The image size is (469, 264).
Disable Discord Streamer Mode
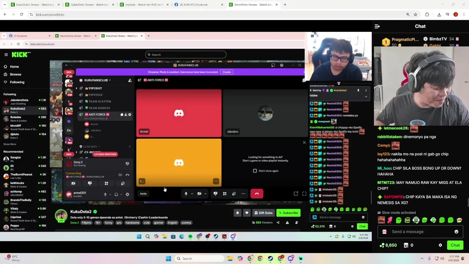click(x=226, y=72)
